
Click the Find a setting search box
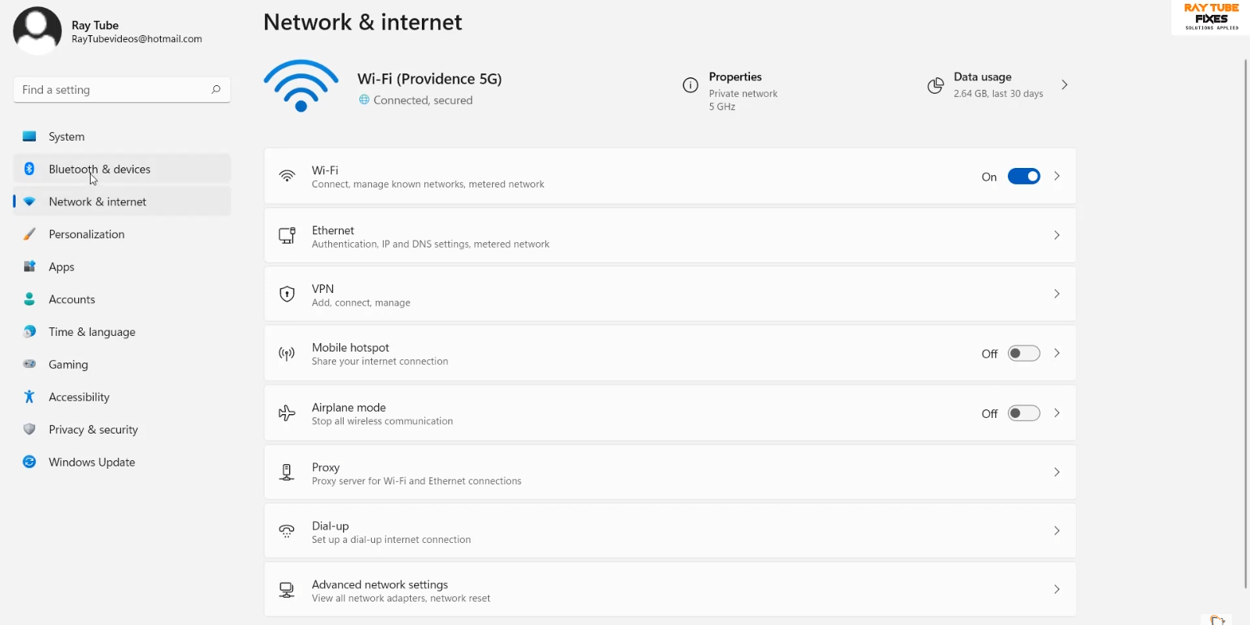[113, 90]
